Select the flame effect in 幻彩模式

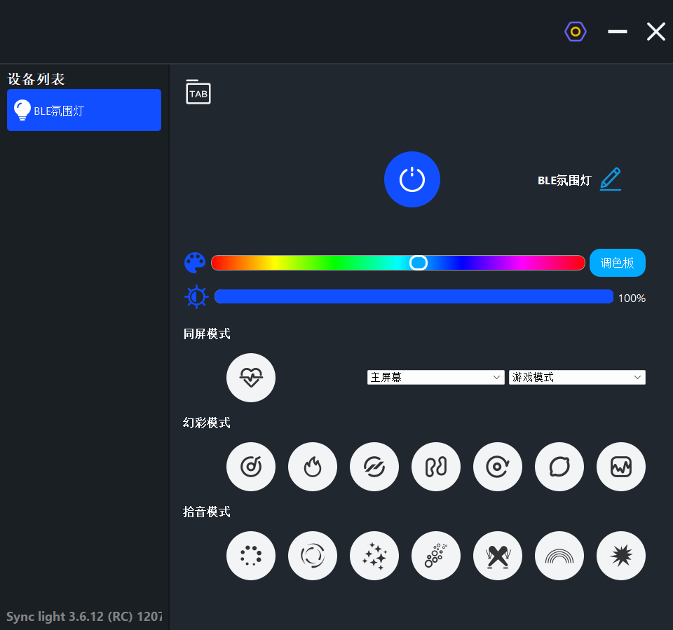point(313,467)
